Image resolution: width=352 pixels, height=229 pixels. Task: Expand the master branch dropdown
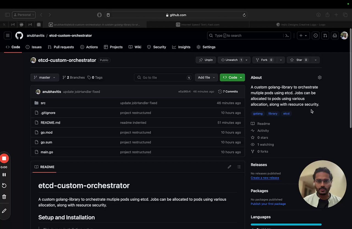pyautogui.click(x=45, y=78)
